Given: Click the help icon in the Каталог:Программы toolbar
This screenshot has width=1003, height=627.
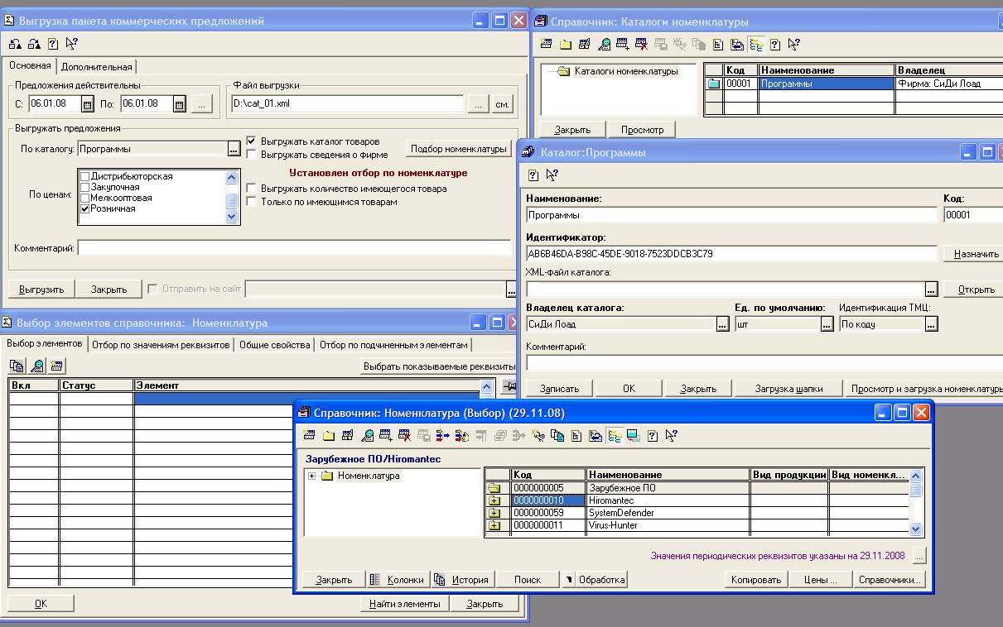Looking at the screenshot, I should [533, 175].
